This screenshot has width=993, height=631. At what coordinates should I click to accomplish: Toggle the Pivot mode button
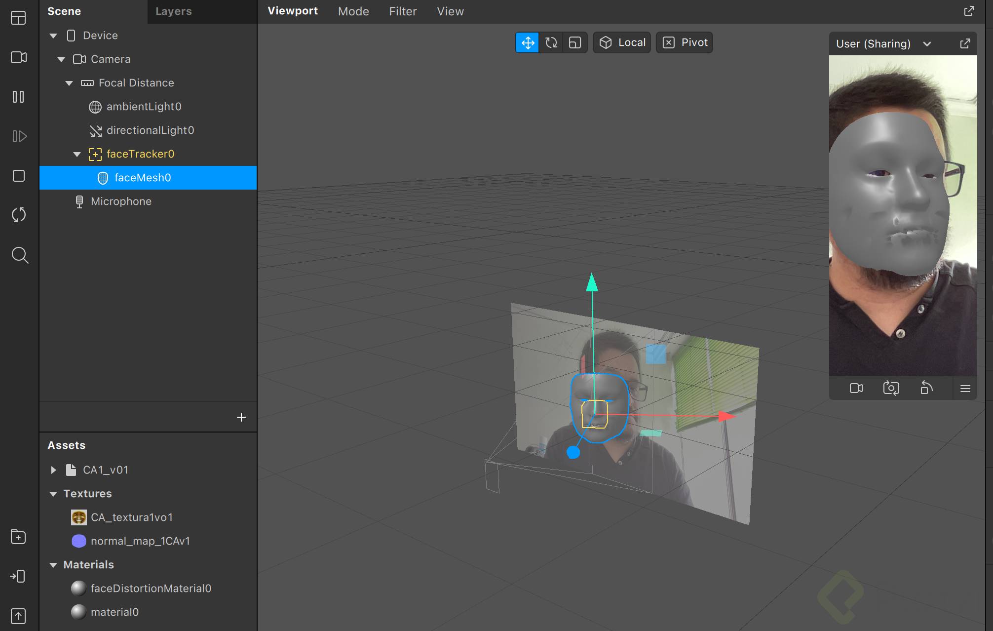pos(685,43)
